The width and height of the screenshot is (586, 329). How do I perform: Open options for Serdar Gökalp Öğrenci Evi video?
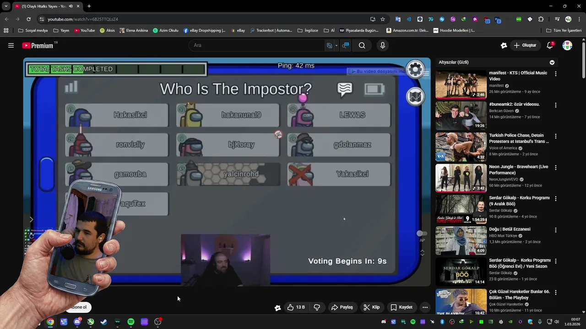tap(556, 261)
